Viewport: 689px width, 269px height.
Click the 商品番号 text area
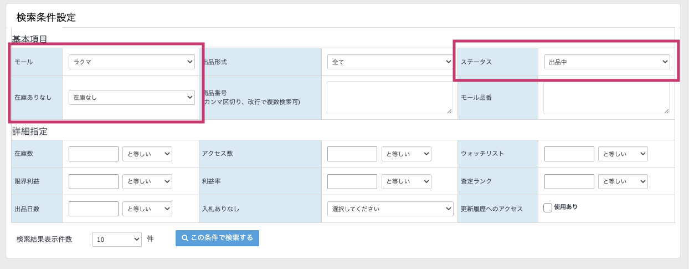(389, 98)
